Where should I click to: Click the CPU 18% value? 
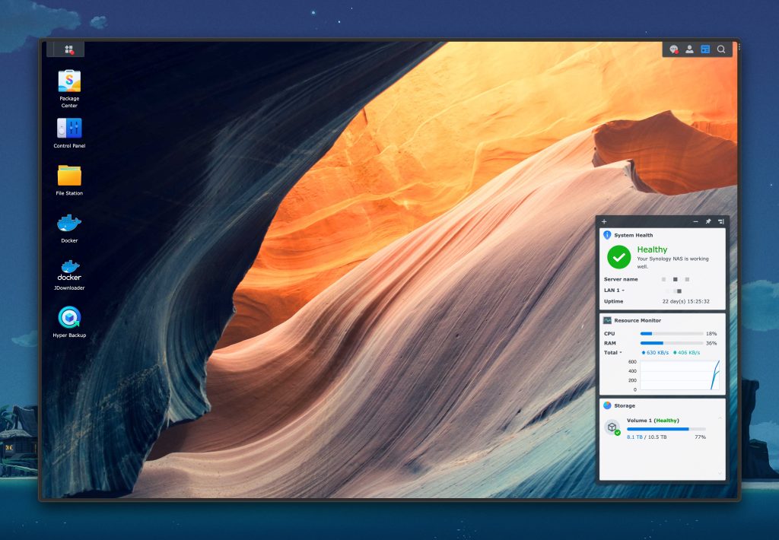[x=711, y=334]
